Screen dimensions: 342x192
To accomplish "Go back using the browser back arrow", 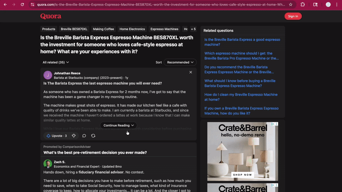I will 5,5.
